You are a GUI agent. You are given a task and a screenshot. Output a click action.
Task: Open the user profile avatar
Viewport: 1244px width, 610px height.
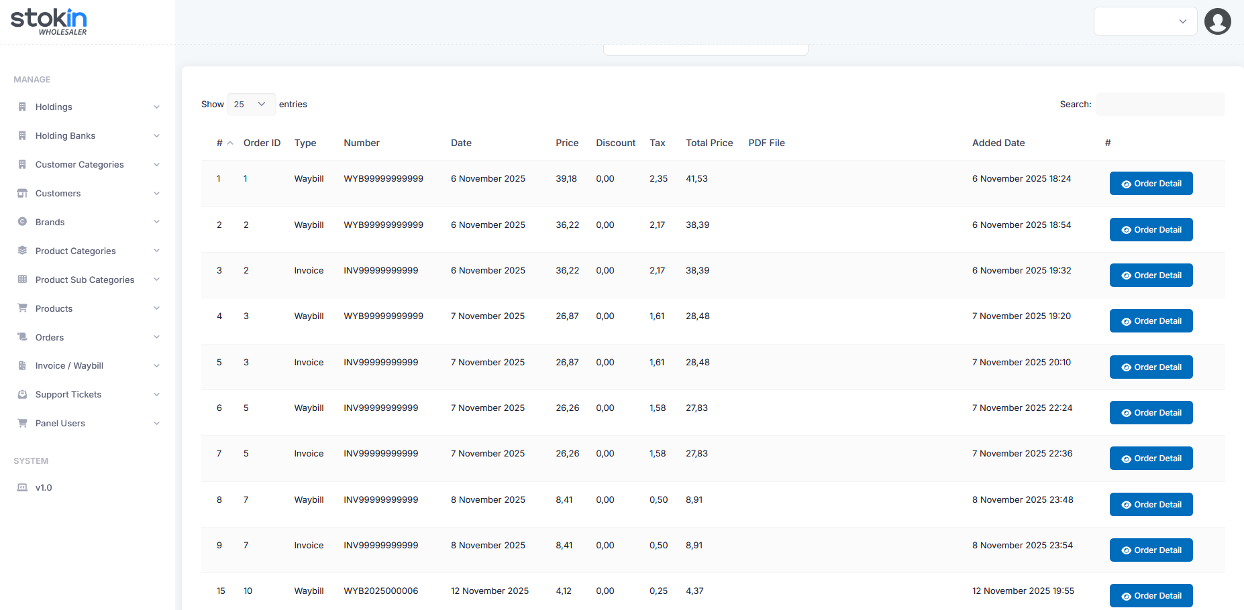pyautogui.click(x=1217, y=21)
